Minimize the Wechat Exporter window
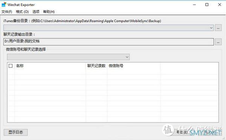 [194, 5]
